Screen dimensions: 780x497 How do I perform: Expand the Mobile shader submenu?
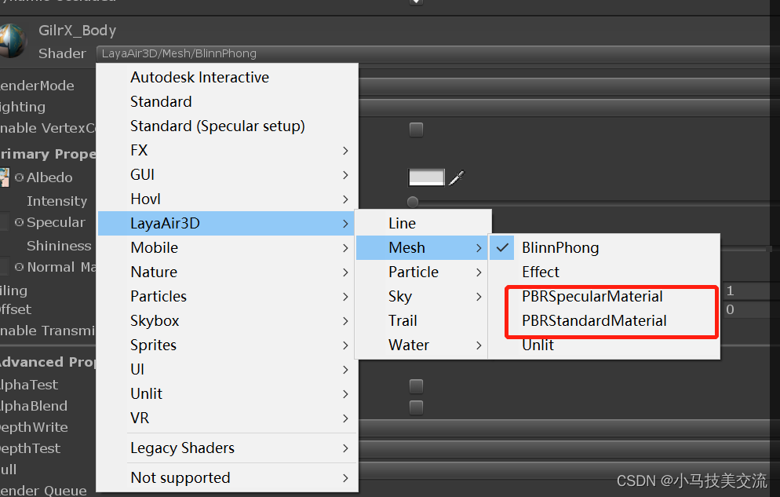[x=228, y=248]
